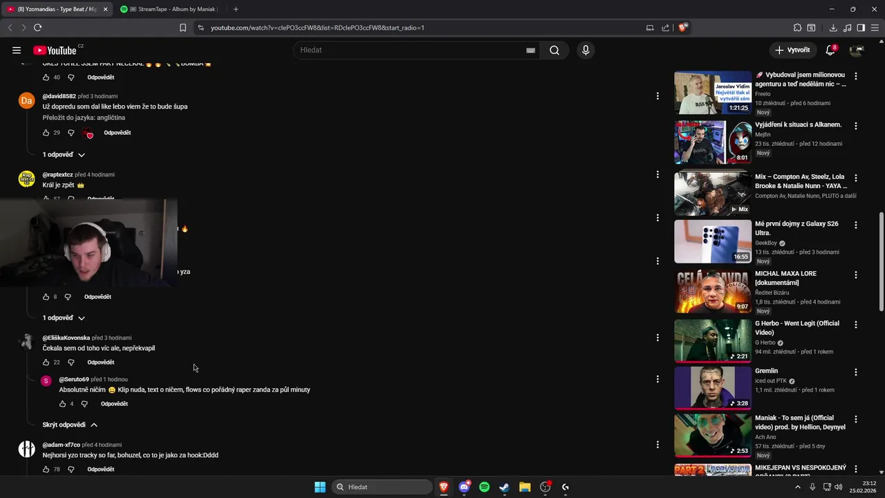Open options menu for @Seruto69 reply
The width and height of the screenshot is (885, 498).
coord(658,379)
